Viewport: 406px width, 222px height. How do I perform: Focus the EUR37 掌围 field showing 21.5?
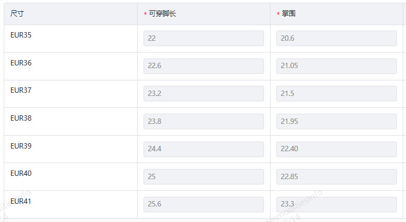[336, 94]
